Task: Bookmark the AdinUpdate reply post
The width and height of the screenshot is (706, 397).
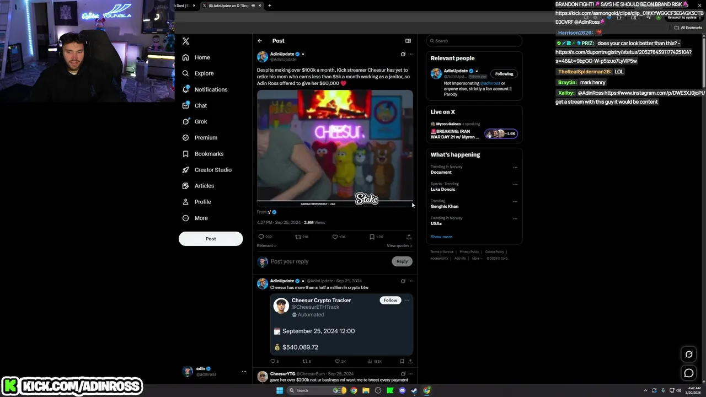Action: [x=402, y=361]
